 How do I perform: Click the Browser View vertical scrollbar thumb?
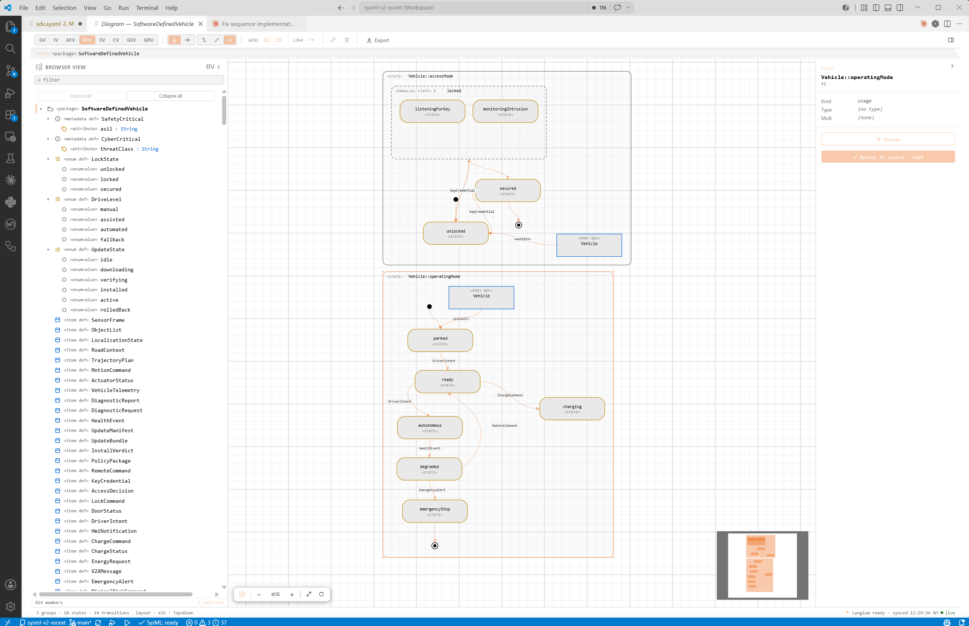[224, 110]
